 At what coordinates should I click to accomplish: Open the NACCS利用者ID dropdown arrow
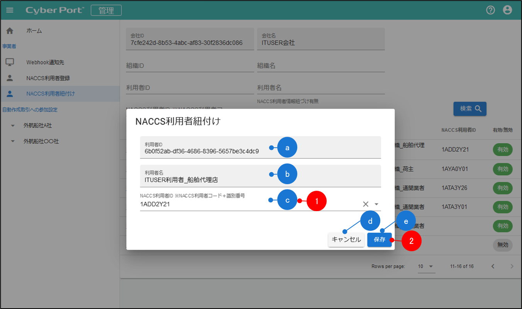click(376, 204)
